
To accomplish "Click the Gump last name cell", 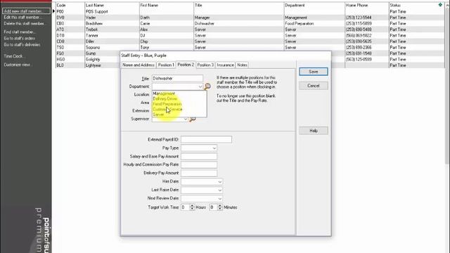I will pos(103,53).
